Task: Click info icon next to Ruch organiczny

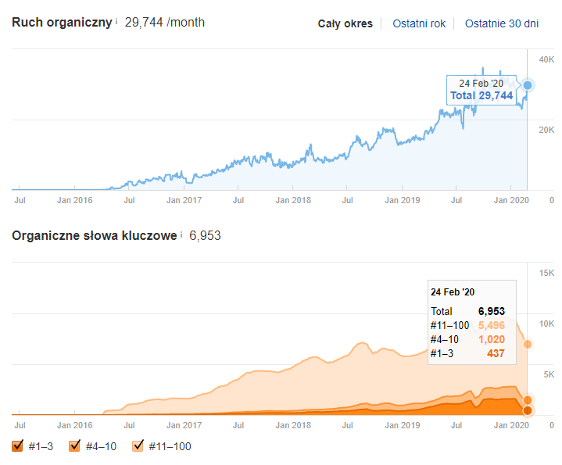Action: coord(116,22)
